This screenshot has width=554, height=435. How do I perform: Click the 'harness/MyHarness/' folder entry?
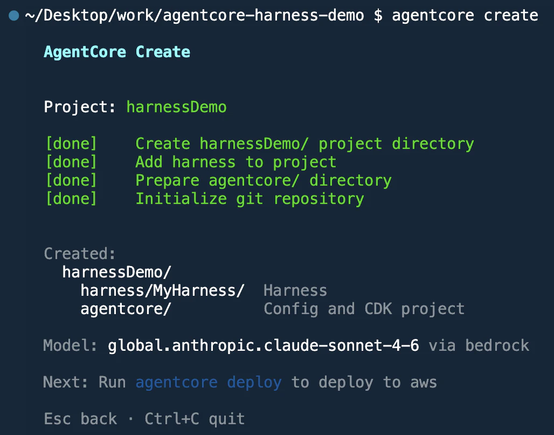pyautogui.click(x=163, y=290)
